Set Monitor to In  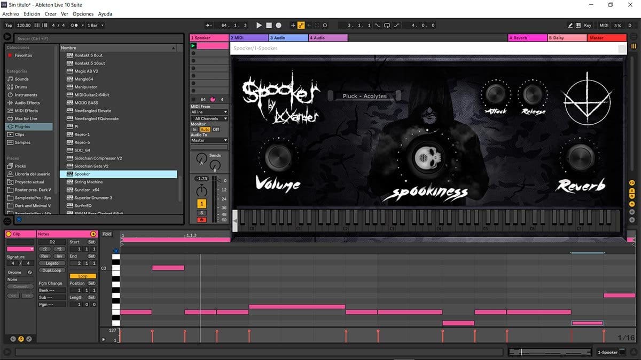195,130
